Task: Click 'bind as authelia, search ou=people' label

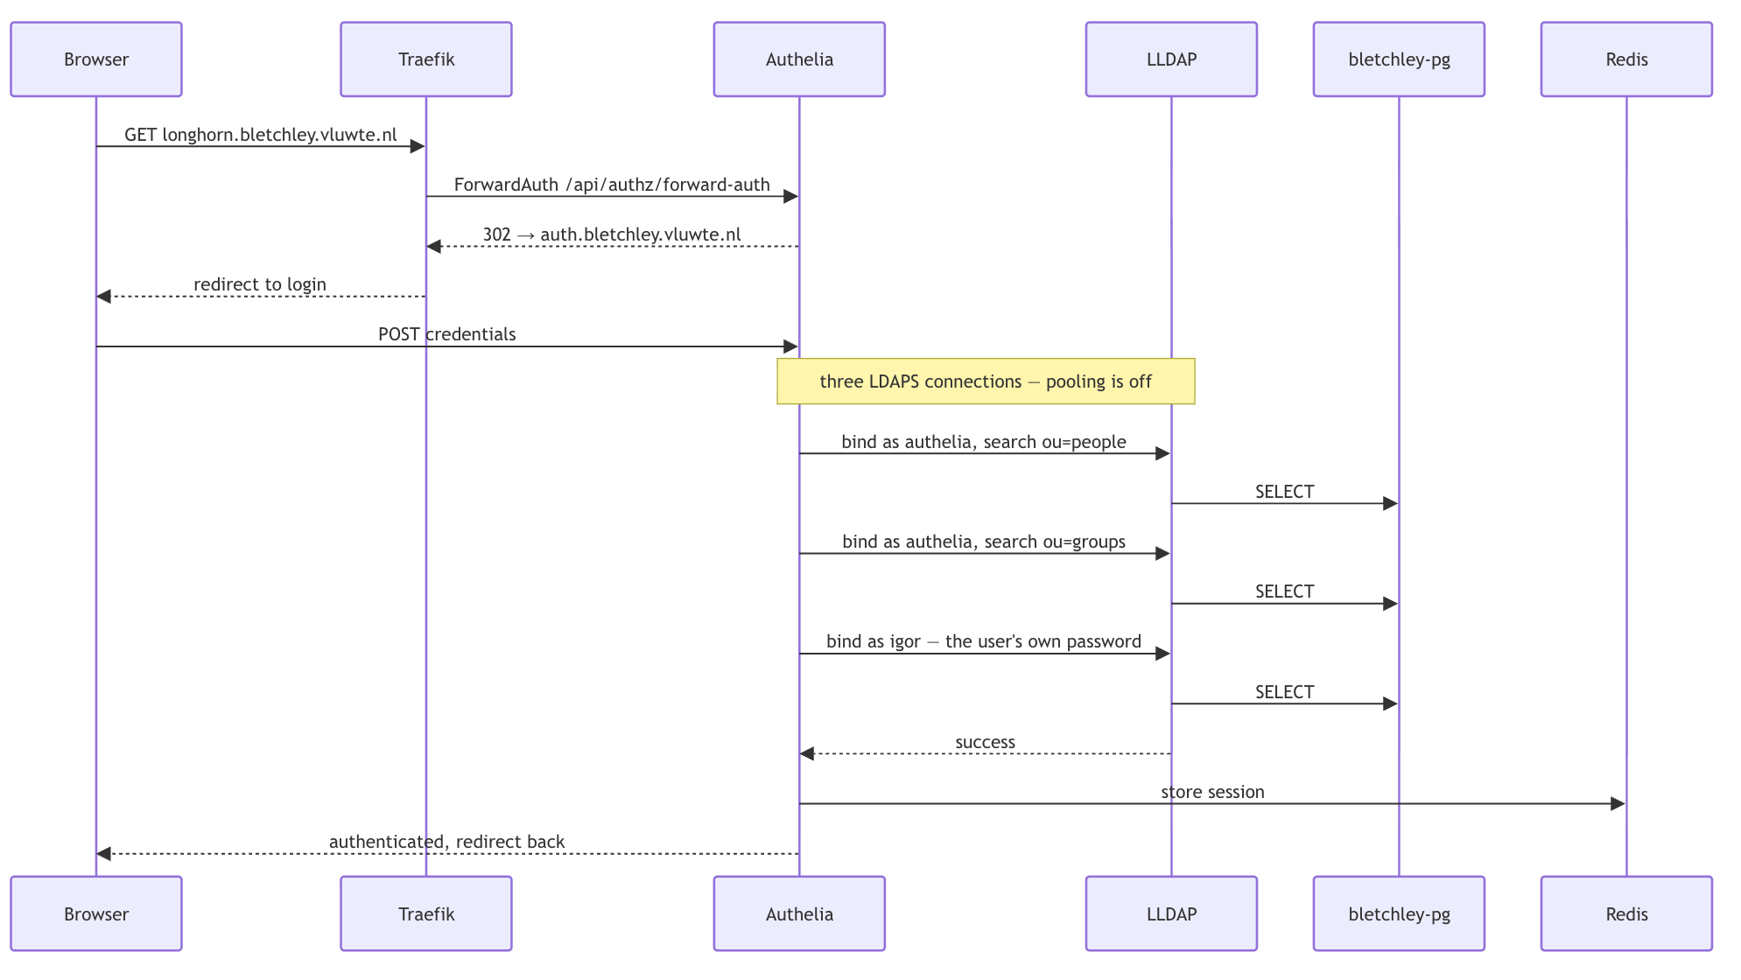Action: [x=984, y=442]
